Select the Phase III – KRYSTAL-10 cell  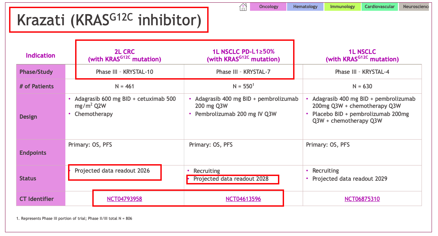click(x=125, y=72)
